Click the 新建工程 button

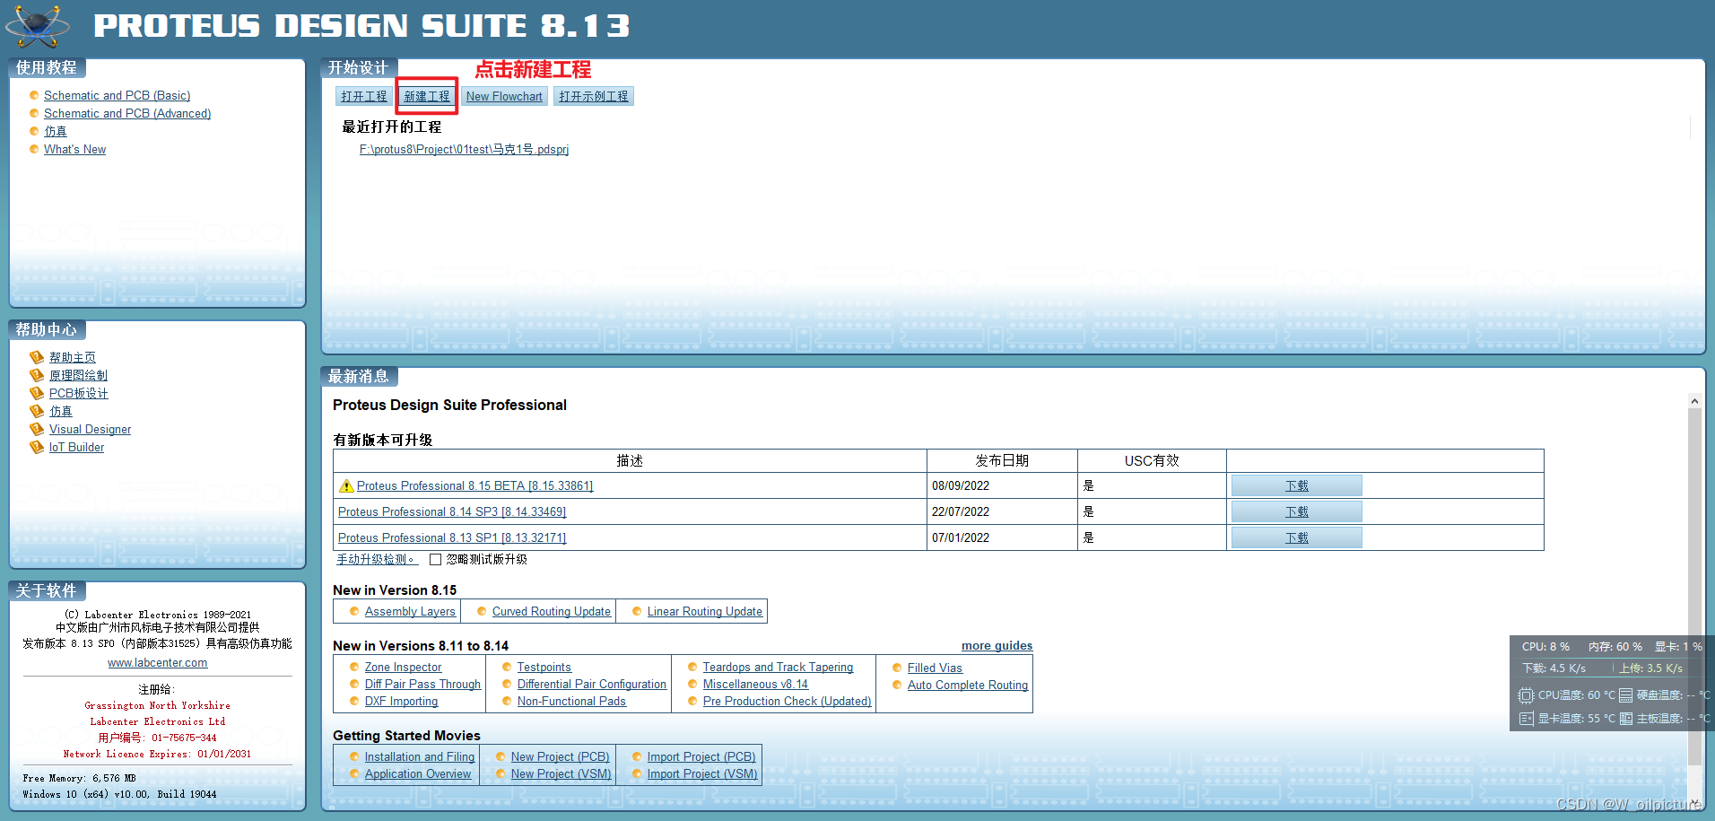pyautogui.click(x=427, y=96)
